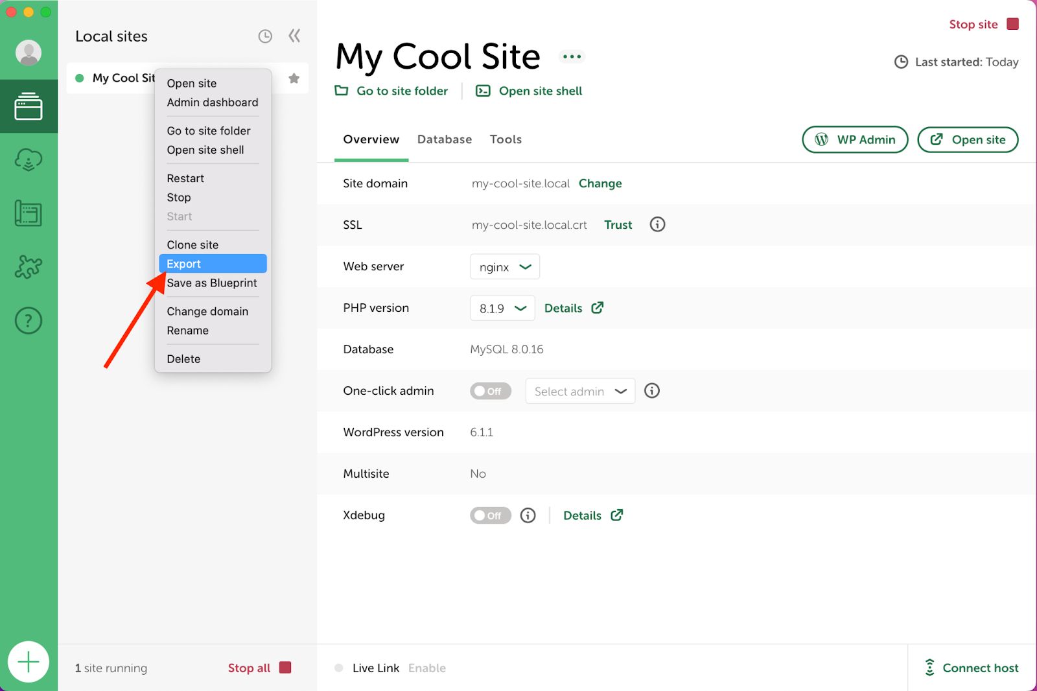Click the red Stop all square icon

pos(285,668)
